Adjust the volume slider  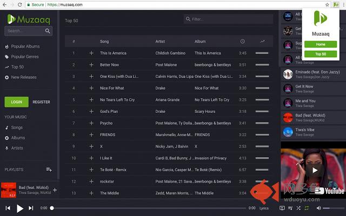point(333,208)
